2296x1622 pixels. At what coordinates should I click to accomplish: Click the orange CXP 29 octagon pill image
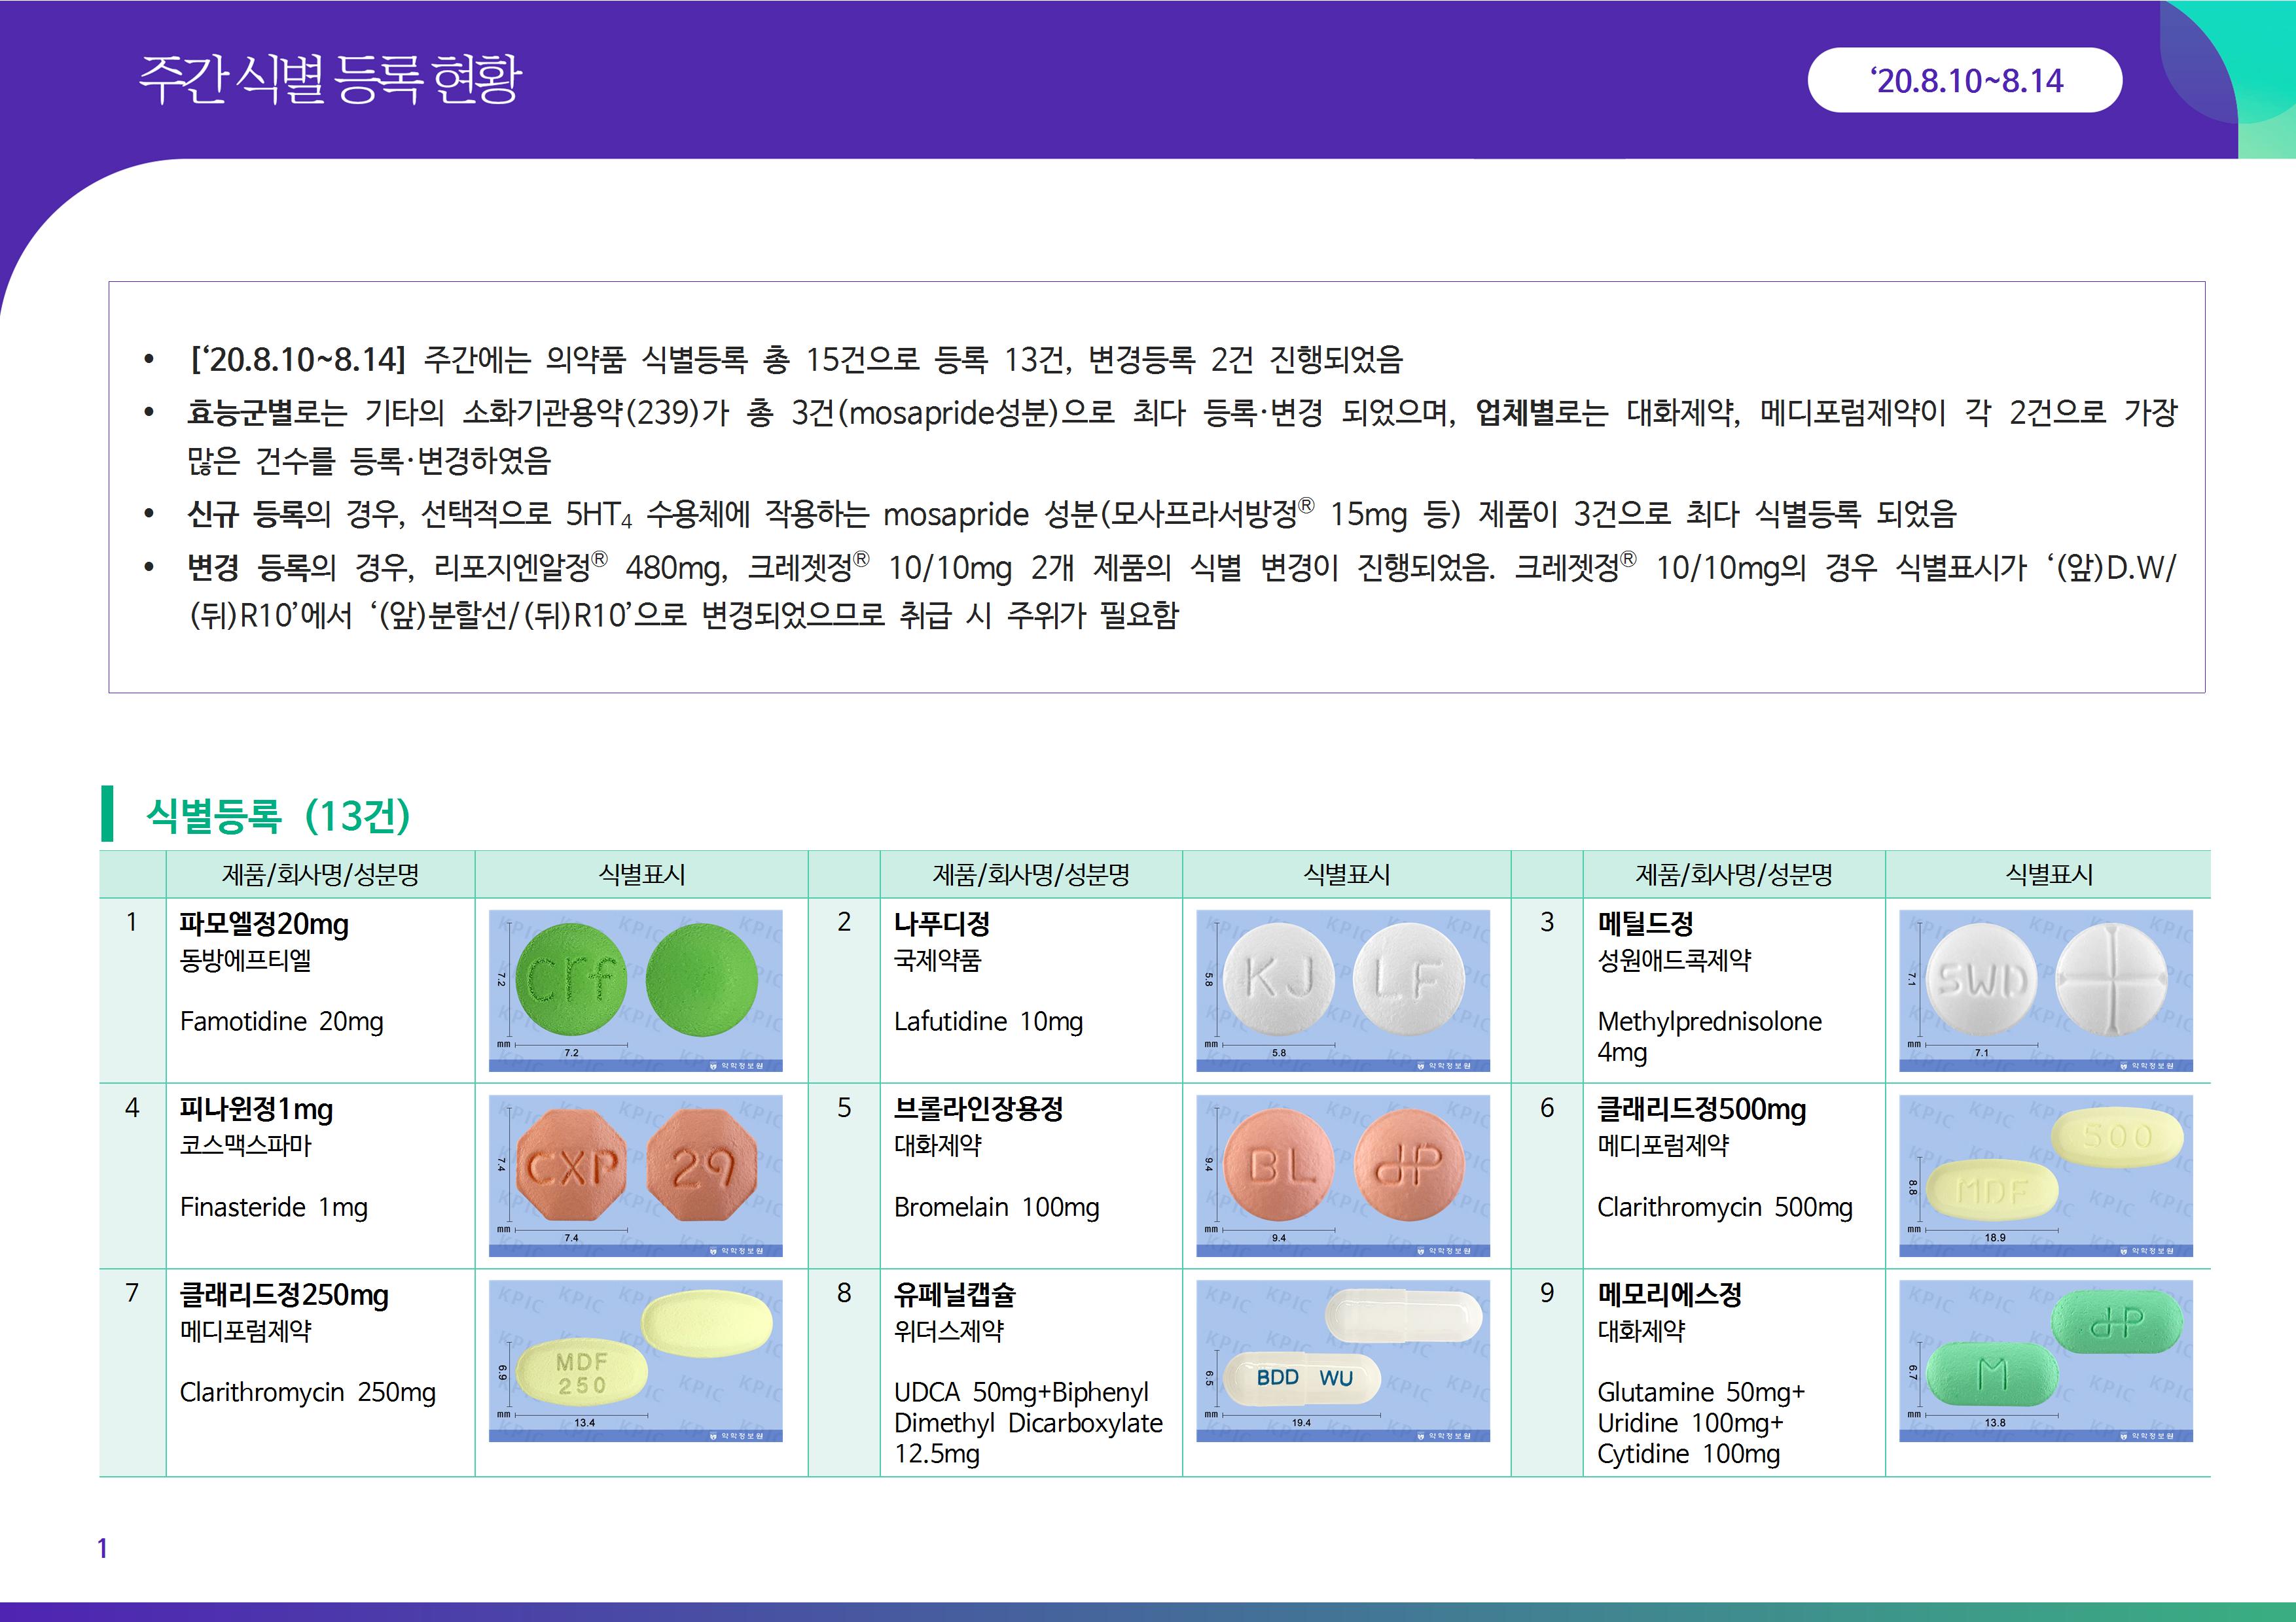point(635,1174)
